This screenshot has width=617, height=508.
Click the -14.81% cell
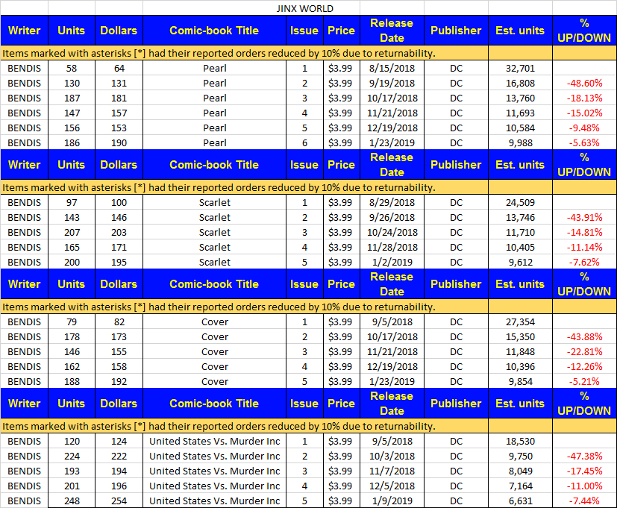tap(584, 232)
